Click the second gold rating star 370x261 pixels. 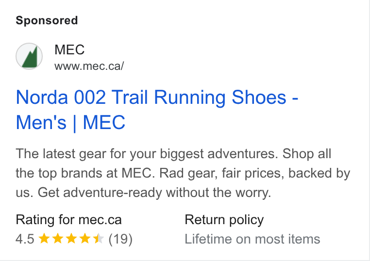58,238
